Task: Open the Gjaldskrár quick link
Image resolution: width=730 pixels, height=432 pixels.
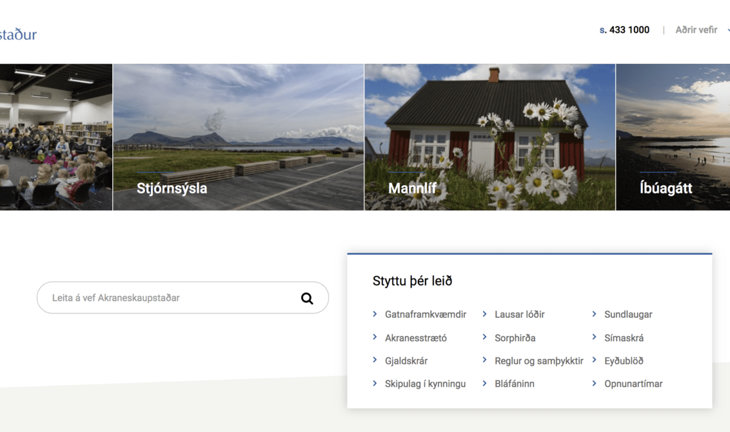Action: tap(406, 361)
